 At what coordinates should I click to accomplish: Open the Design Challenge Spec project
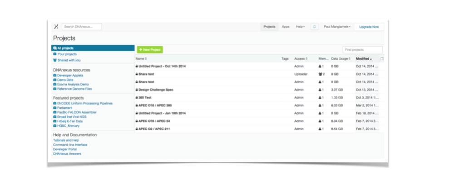tap(156, 90)
